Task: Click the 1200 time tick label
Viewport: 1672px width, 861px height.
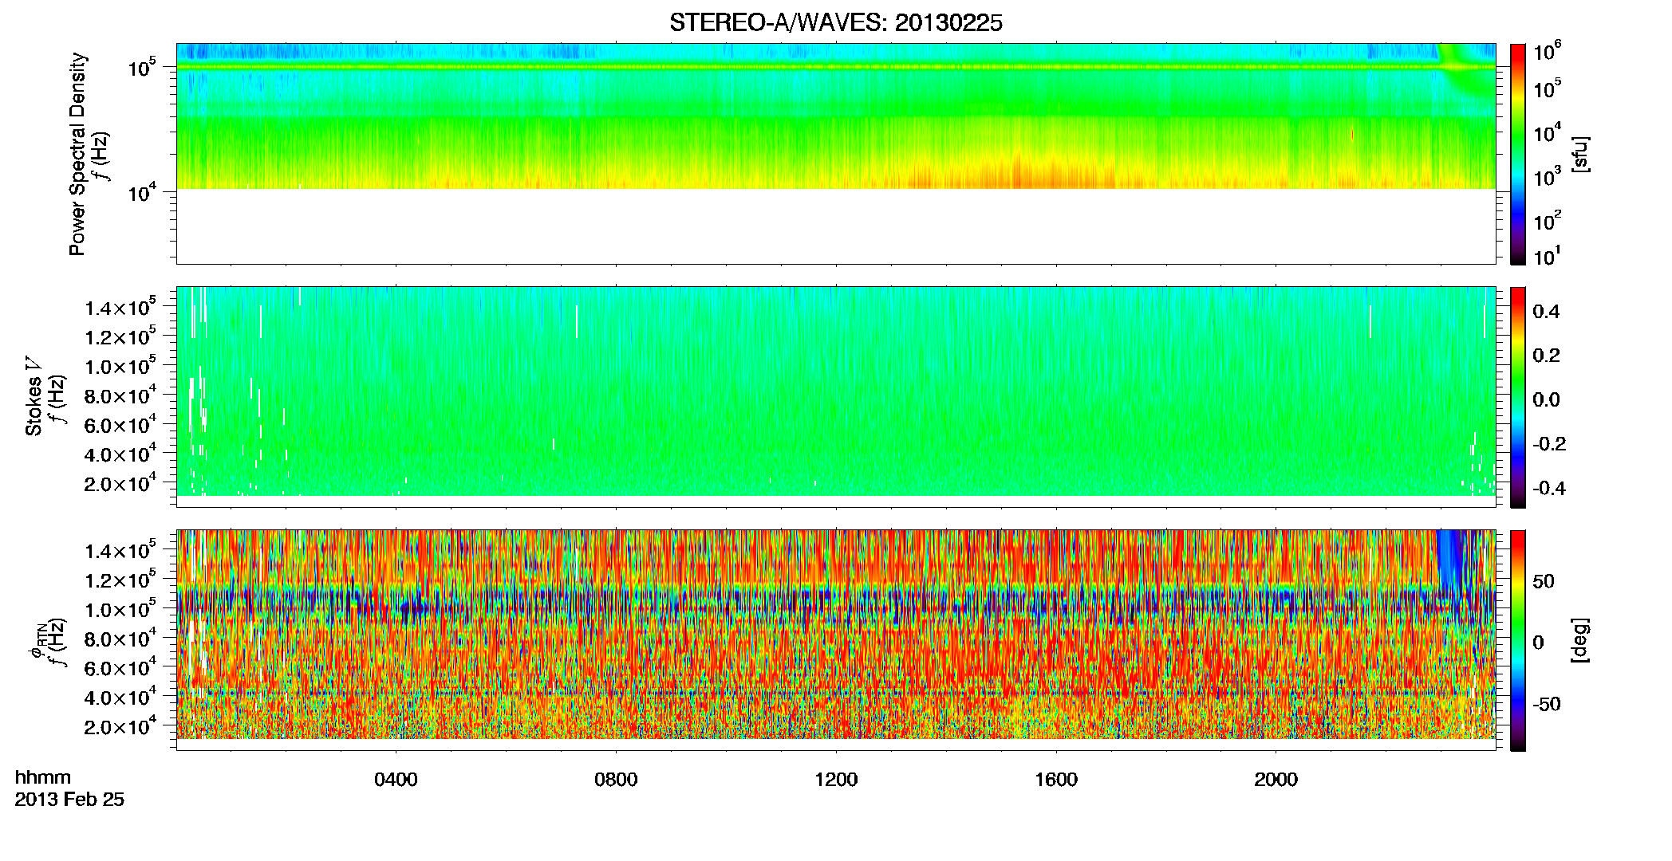Action: 836,780
